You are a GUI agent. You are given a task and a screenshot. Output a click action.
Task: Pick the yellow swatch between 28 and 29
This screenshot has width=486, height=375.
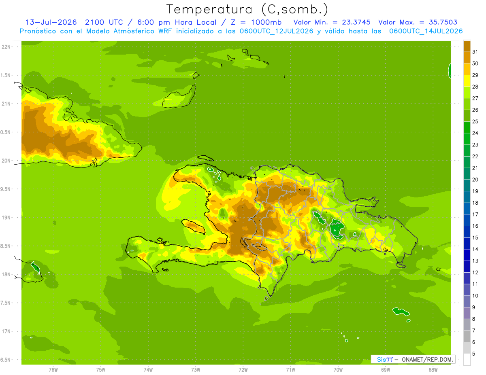[467, 81]
